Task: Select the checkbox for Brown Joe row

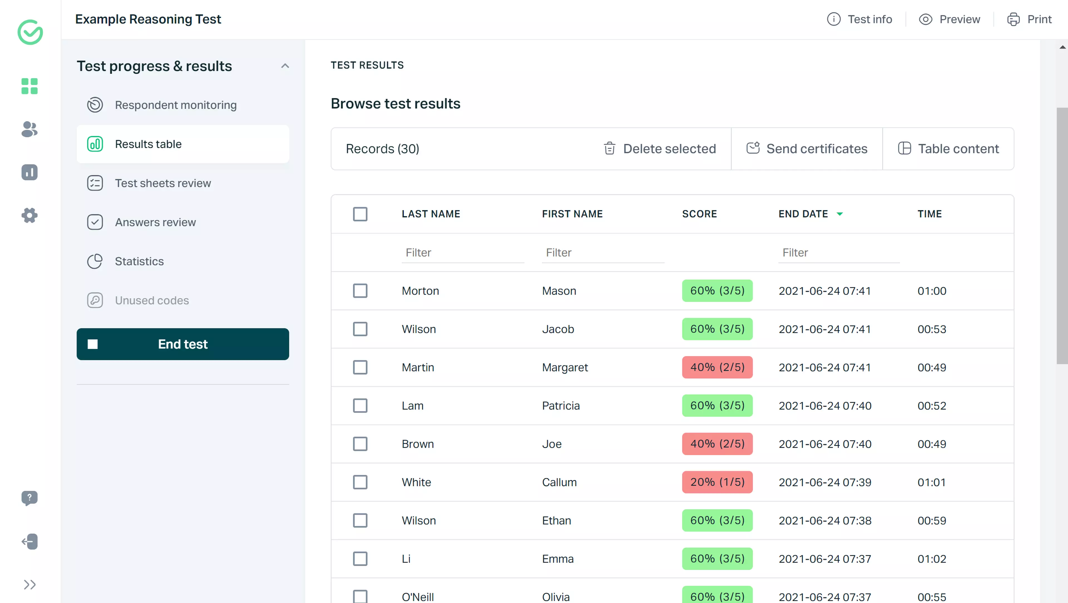Action: [x=360, y=444]
